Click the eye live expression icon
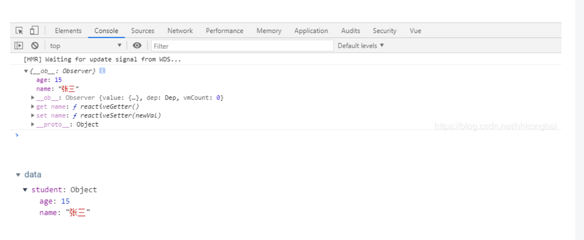 coord(137,45)
